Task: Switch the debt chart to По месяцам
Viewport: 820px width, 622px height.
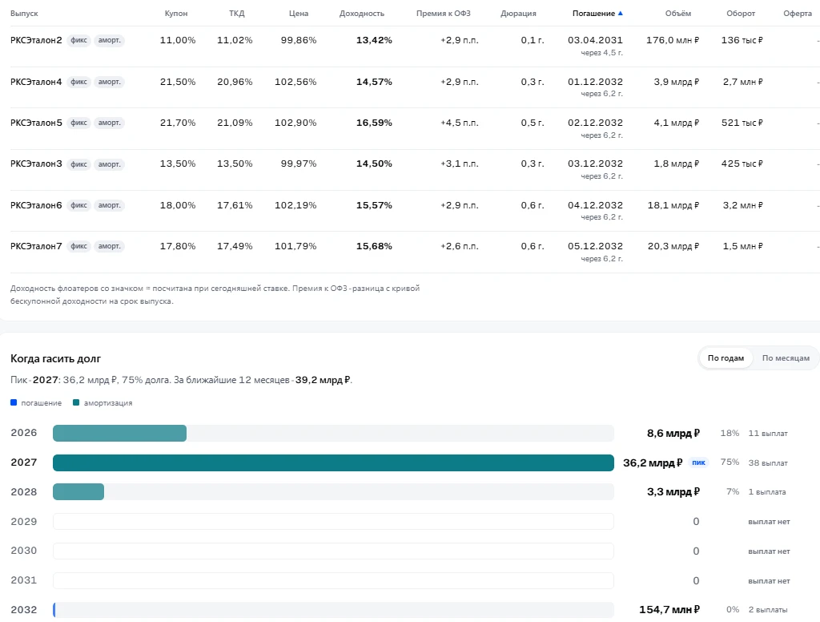Action: click(786, 358)
